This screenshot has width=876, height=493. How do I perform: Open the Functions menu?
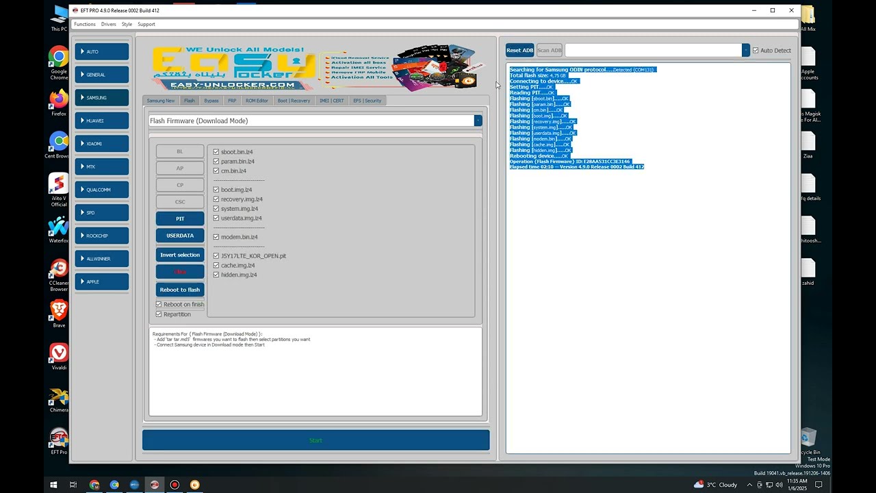coord(85,24)
